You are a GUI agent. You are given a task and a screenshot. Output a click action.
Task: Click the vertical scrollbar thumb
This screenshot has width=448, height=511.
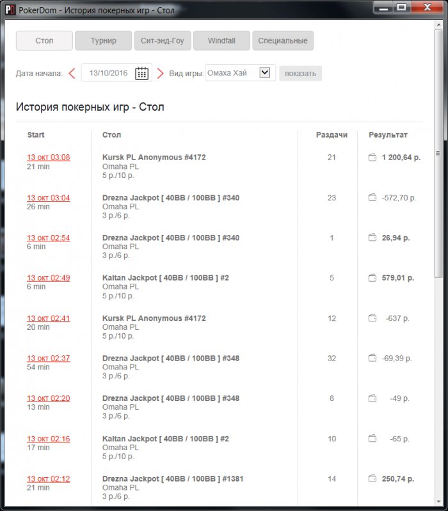pos(438,153)
